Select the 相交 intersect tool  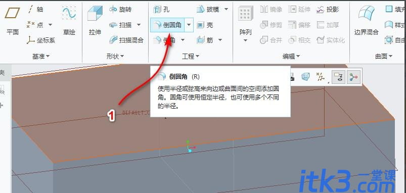tap(299, 40)
